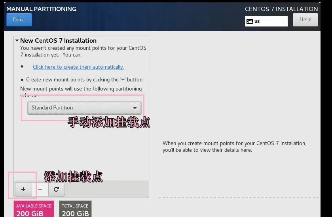
Task: Open the Help! button
Action: click(x=305, y=20)
